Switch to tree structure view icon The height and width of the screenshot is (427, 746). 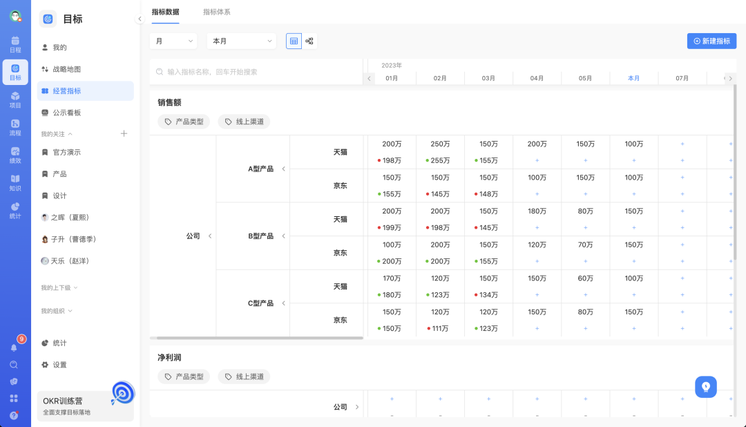309,41
